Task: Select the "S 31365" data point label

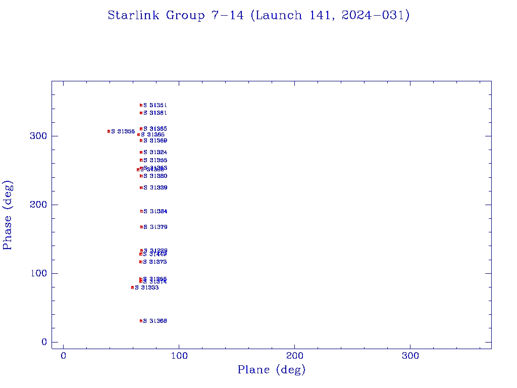Action: (155, 129)
